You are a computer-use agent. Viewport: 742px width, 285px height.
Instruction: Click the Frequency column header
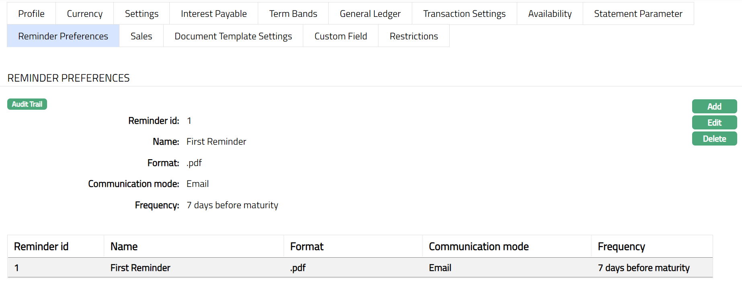click(621, 246)
